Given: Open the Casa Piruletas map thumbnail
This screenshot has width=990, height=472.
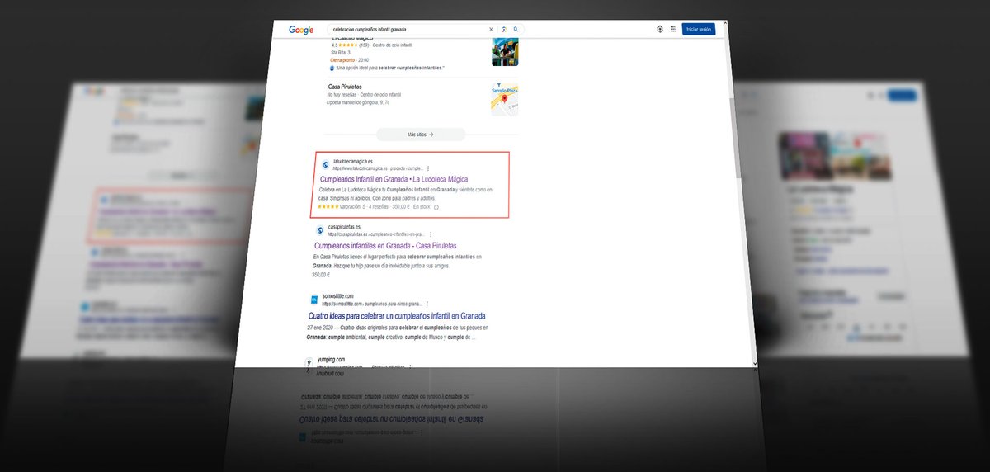Looking at the screenshot, I should (x=505, y=98).
